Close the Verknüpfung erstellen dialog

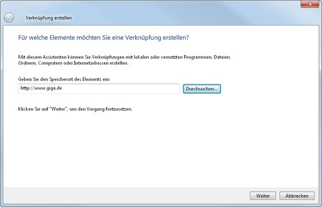pos(310,4)
